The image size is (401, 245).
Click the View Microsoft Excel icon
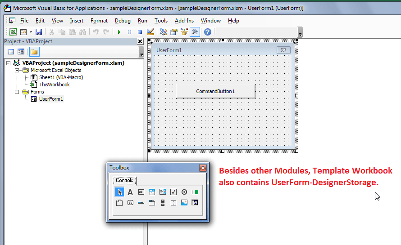[x=13, y=32]
